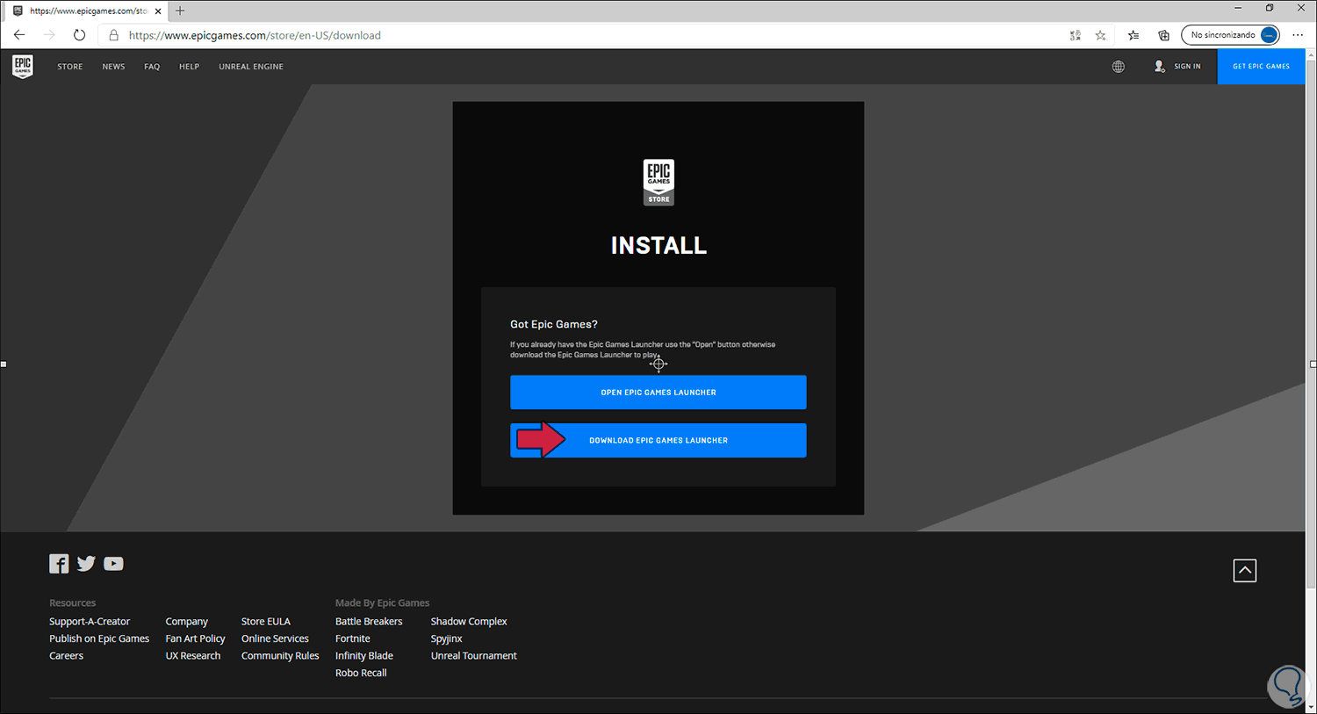The image size is (1317, 714).
Task: Open the Company footer link
Action: [x=187, y=622]
